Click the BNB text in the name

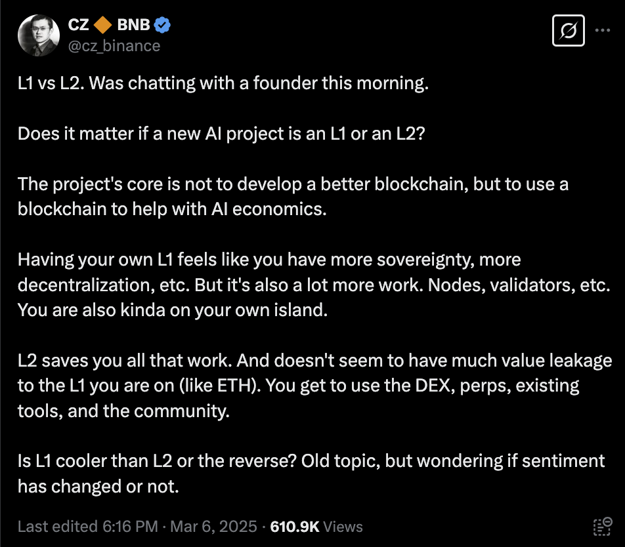[x=133, y=25]
